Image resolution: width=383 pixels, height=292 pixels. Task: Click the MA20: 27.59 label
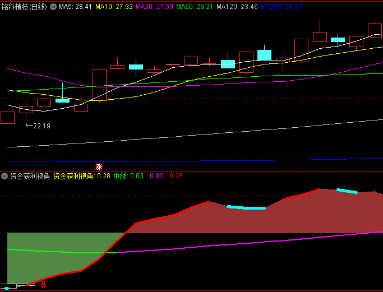(154, 7)
